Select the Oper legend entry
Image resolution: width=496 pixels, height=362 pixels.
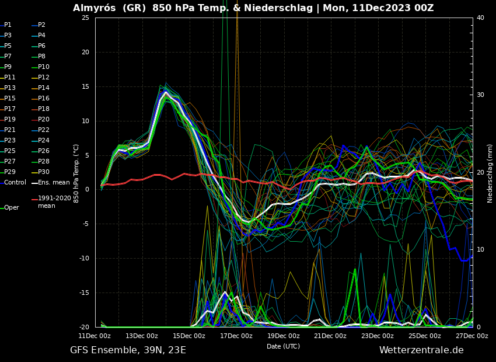(11, 208)
